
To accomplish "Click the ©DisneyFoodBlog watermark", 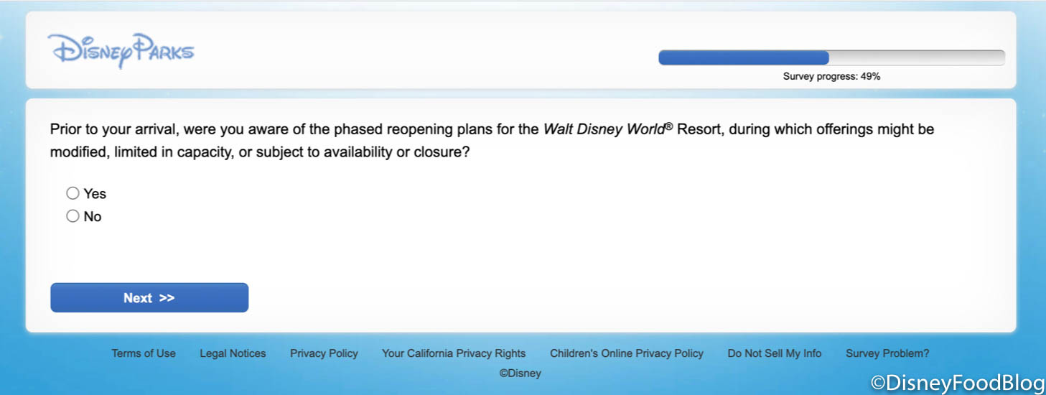I will (957, 384).
